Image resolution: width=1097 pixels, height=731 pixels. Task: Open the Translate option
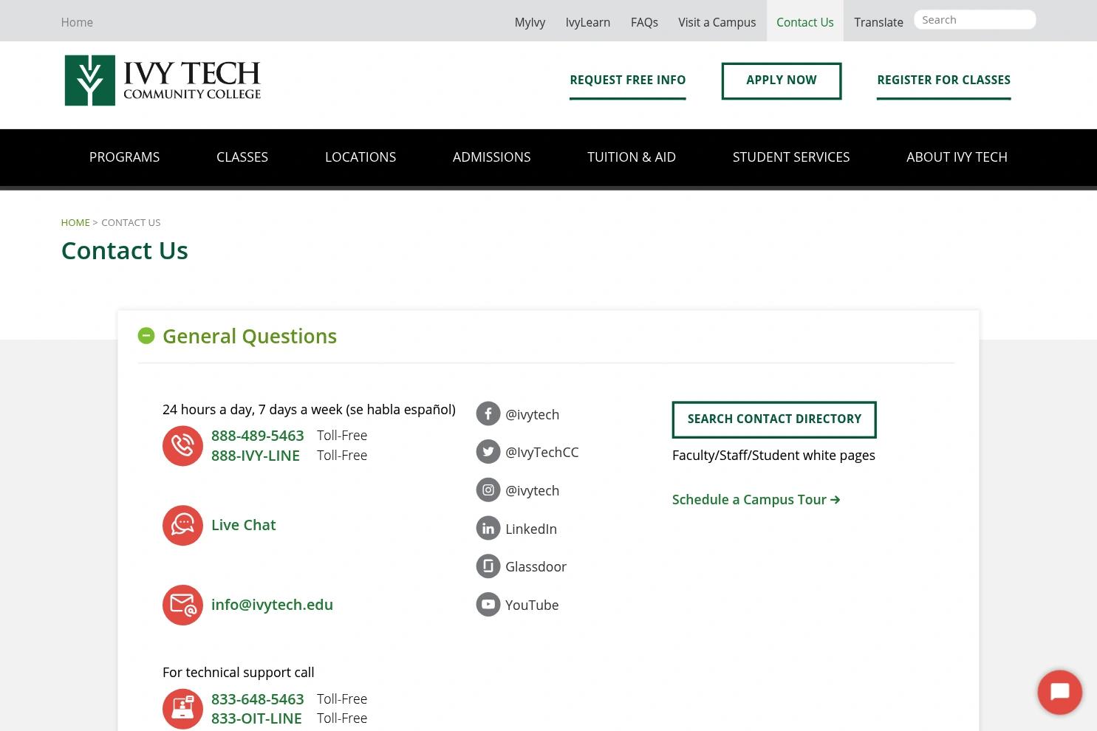coord(878,22)
